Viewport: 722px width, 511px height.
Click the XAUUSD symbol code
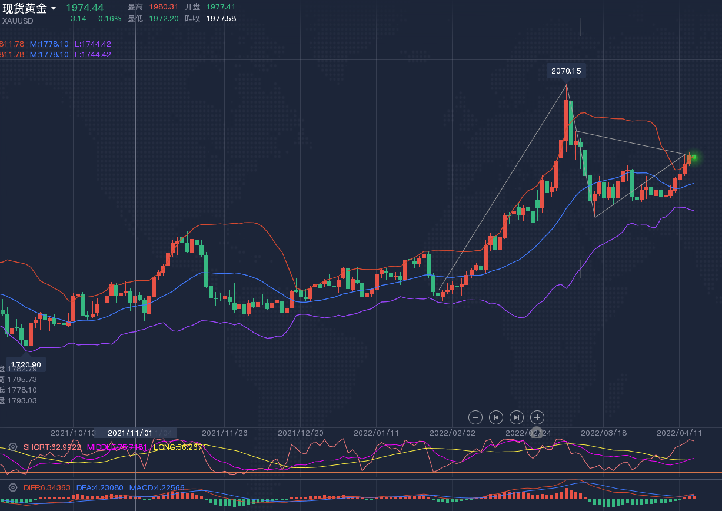click(18, 21)
